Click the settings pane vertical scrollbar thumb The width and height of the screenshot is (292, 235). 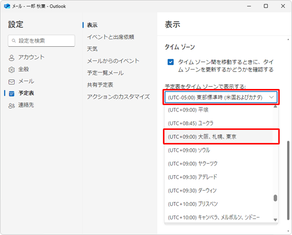pyautogui.click(x=288, y=180)
